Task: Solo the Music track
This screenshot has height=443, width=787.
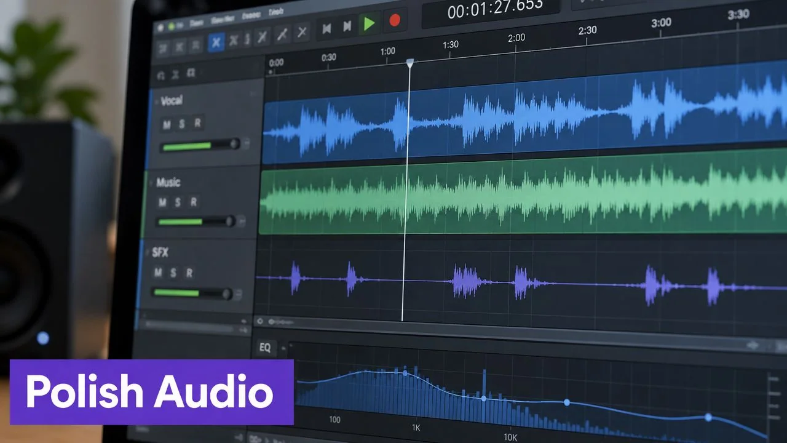Action: coord(178,202)
